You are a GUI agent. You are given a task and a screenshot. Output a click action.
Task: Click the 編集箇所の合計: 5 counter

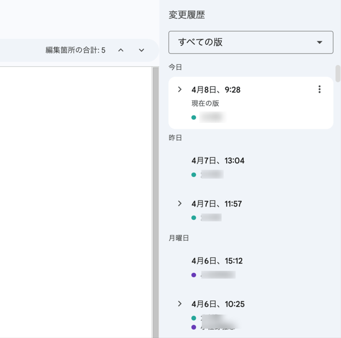coord(75,50)
